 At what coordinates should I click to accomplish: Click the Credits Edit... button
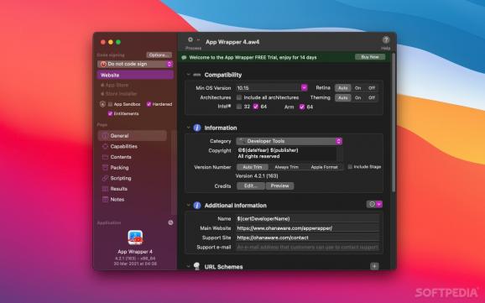point(251,186)
